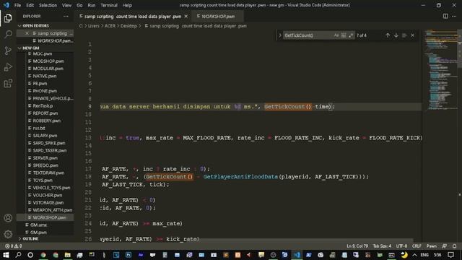462x260 pixels.
Task: Open the Run and Debug view
Action: pos(8,67)
